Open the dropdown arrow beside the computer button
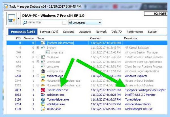 18,18
